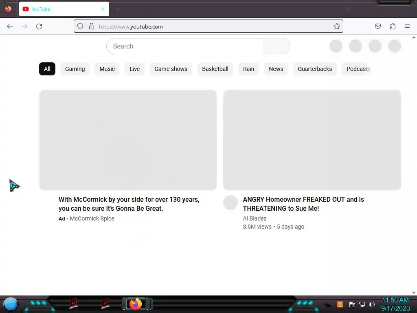Close the YouTube tab
The image size is (417, 313).
[x=103, y=9]
